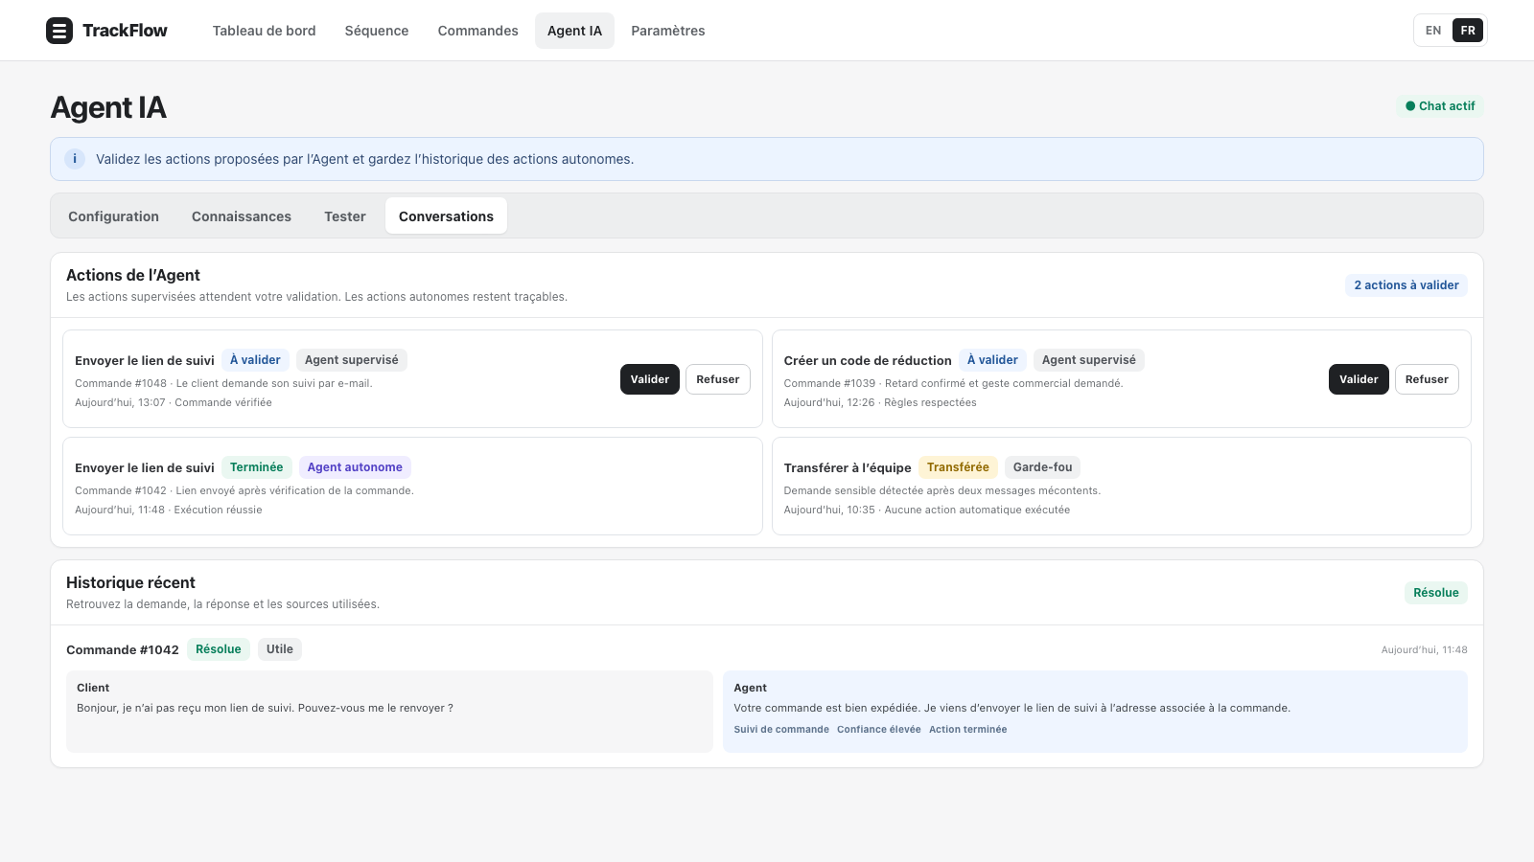Image resolution: width=1534 pixels, height=862 pixels.
Task: Open the Connaissances tab
Action: [x=242, y=216]
